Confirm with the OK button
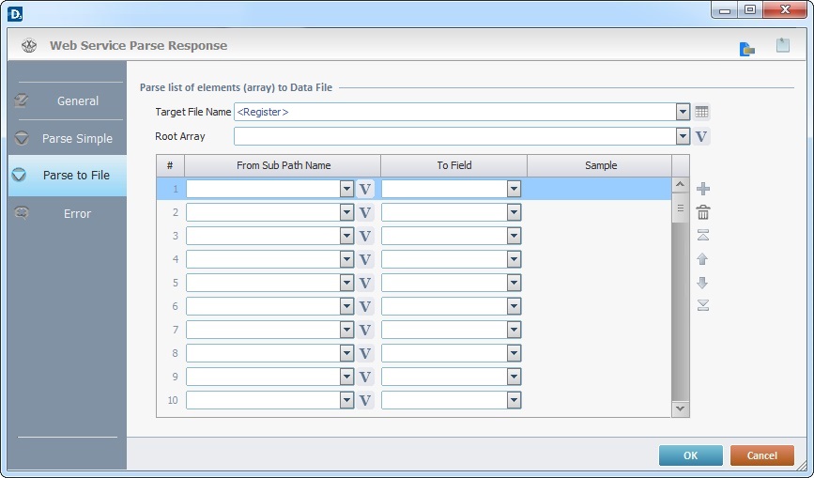814x478 pixels. point(690,455)
